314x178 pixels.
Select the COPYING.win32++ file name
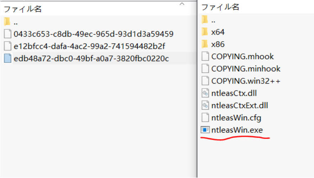(246, 81)
